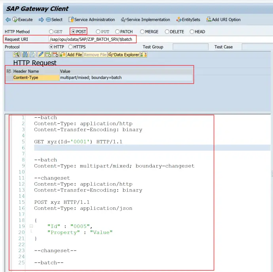Click the delete header row icon
Screen dimensions: 273x272
[x=55, y=55]
